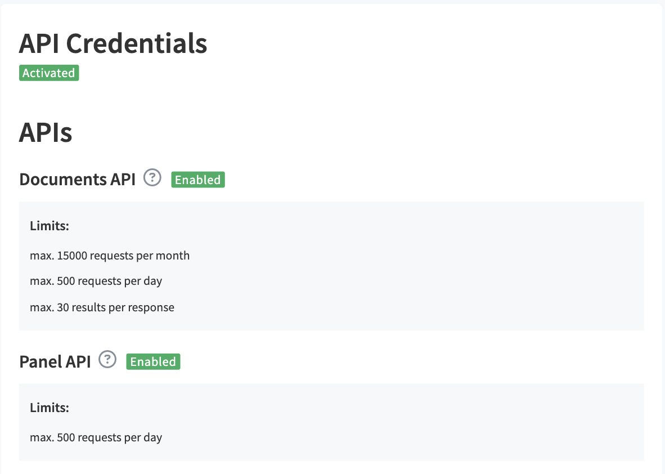This screenshot has width=665, height=474.
Task: Open the Documents API help question-mark icon
Action: point(152,177)
